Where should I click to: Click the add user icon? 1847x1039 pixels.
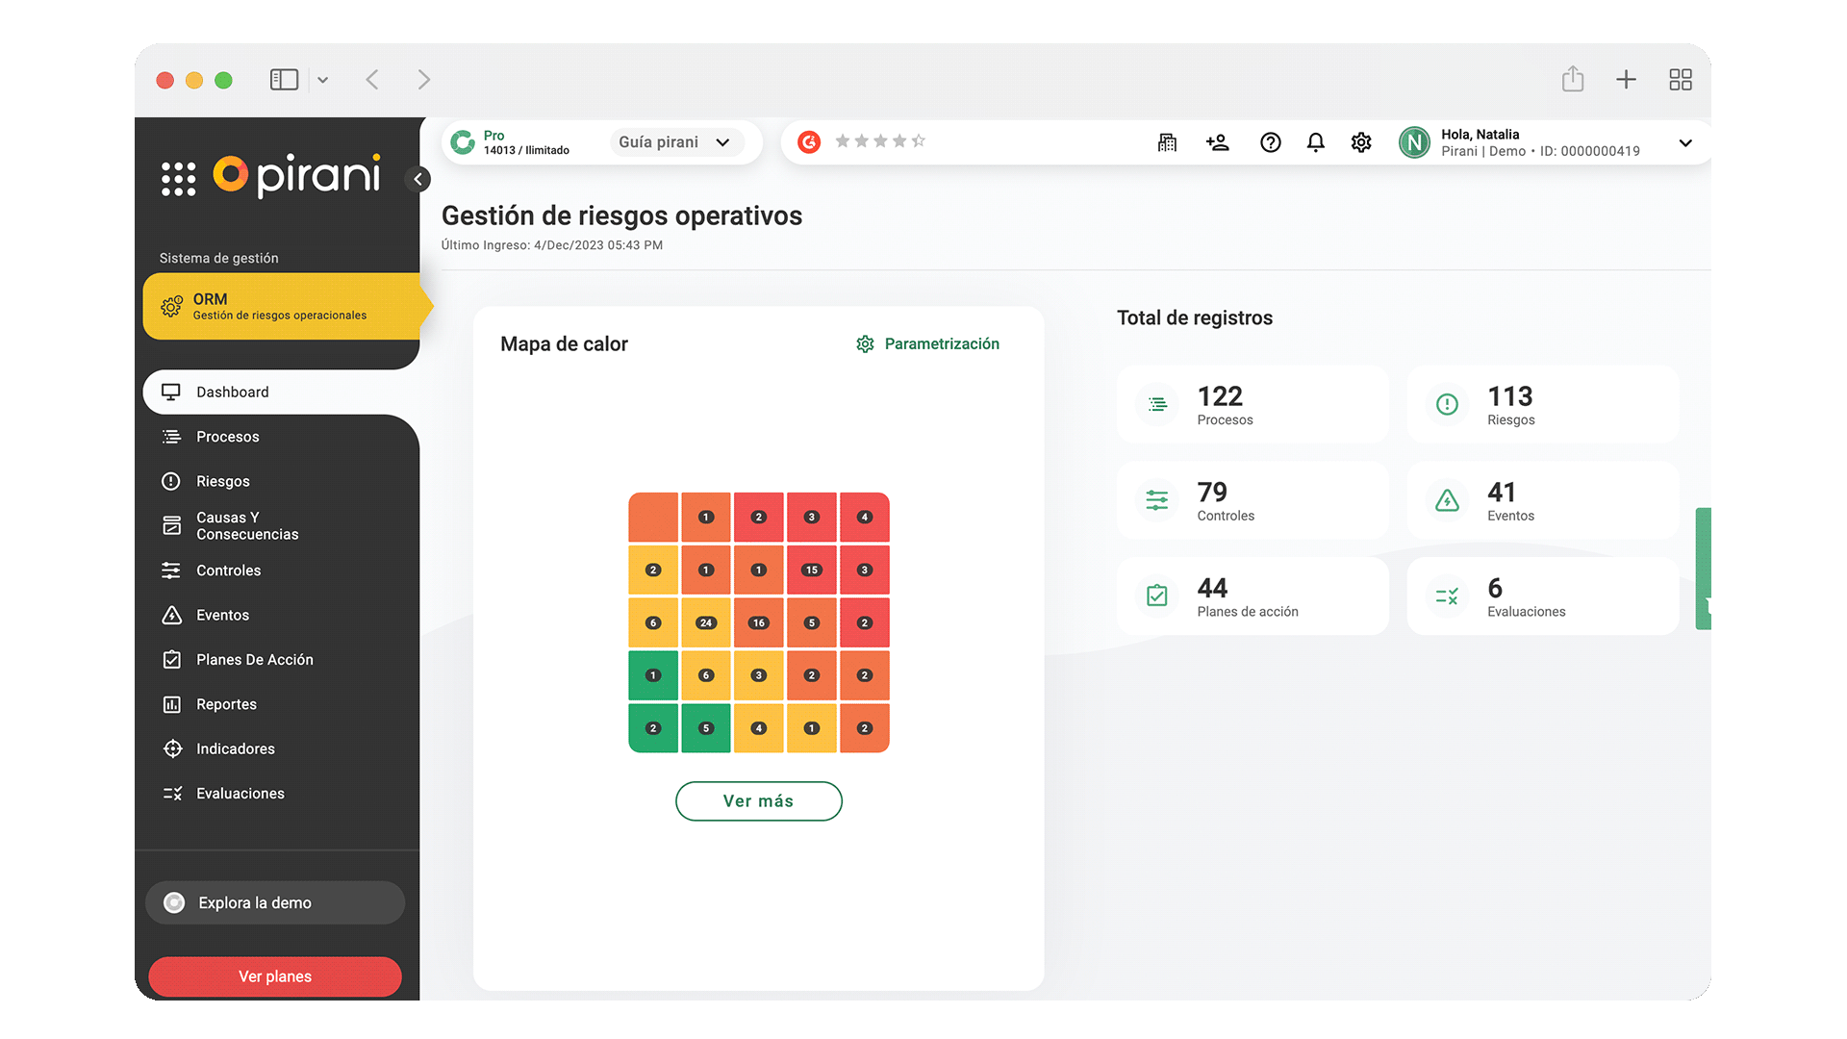tap(1217, 142)
